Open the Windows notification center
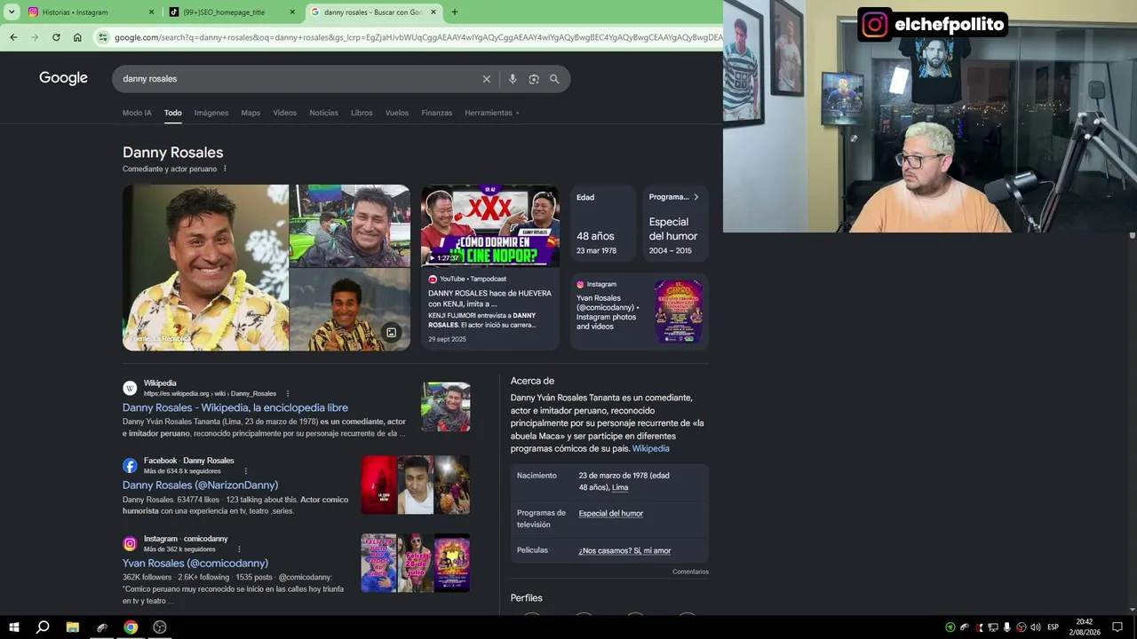 coord(1117,627)
